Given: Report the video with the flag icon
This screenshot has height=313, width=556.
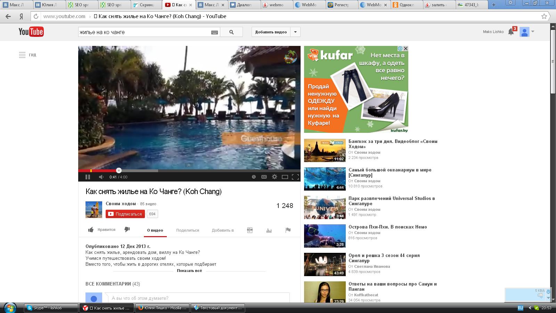Looking at the screenshot, I should click(288, 230).
